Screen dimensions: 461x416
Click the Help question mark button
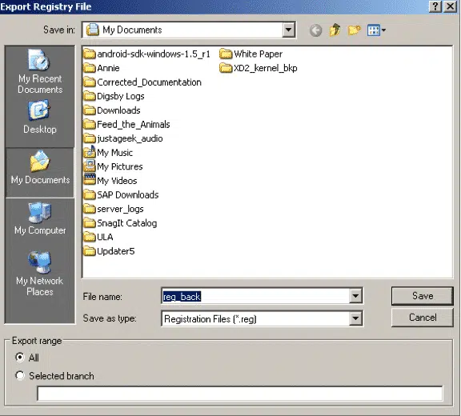(435, 6)
